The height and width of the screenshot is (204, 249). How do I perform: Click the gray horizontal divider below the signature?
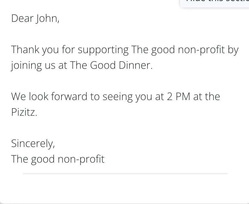(125, 174)
